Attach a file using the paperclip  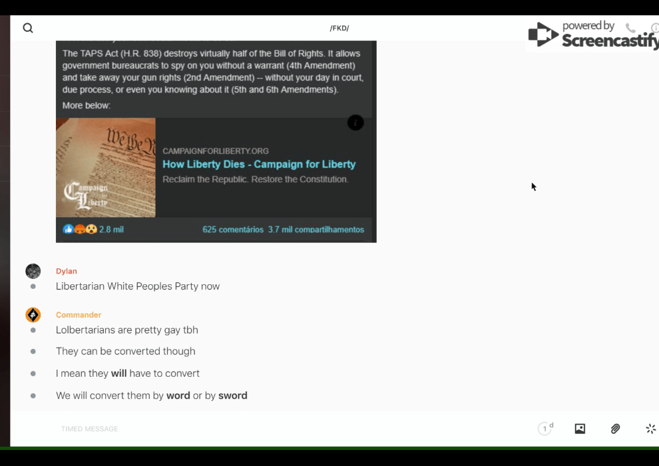click(615, 429)
